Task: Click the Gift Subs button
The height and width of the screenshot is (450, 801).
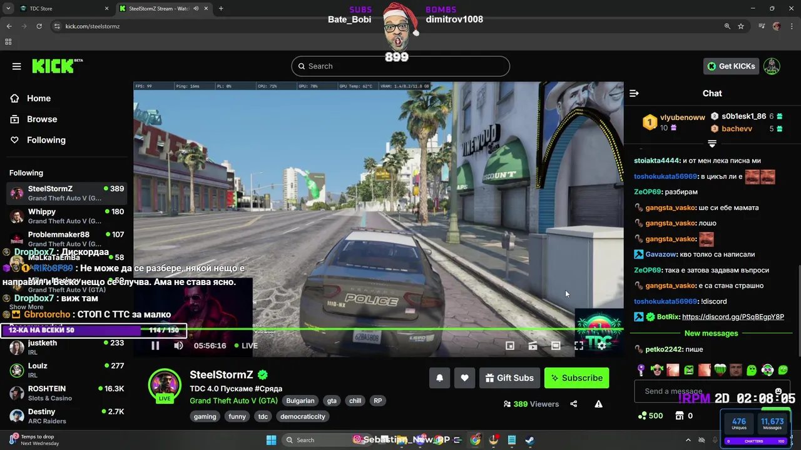Action: (509, 377)
